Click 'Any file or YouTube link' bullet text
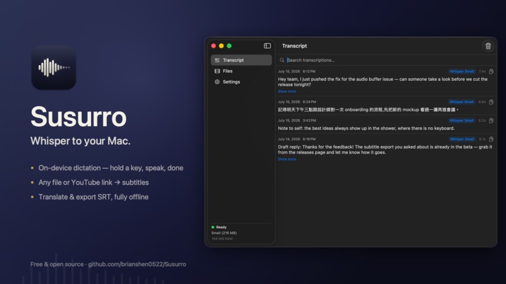The width and height of the screenshot is (506, 284). pyautogui.click(x=94, y=182)
